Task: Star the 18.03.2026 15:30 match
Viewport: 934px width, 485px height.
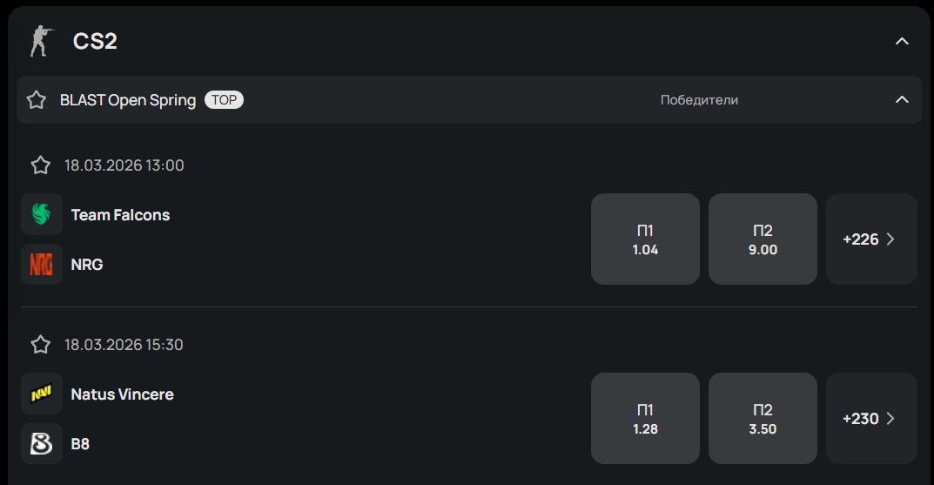Action: pos(41,345)
